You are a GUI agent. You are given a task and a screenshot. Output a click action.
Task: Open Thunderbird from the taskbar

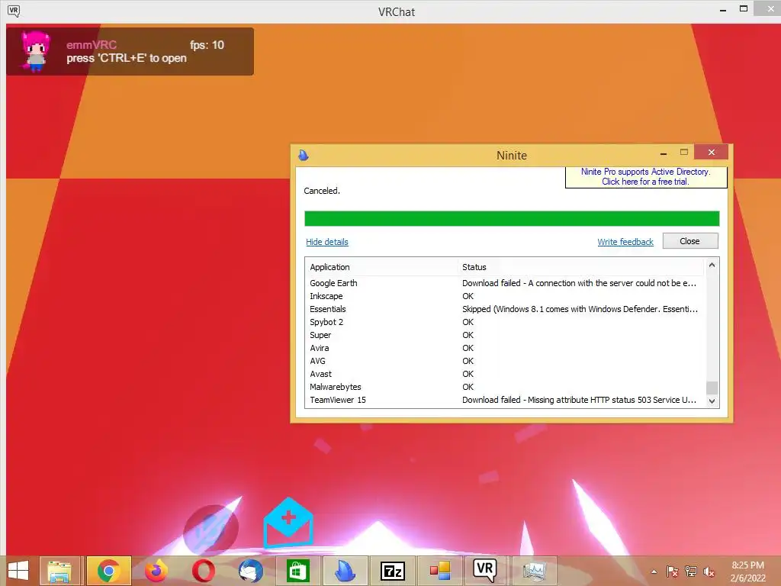coord(250,571)
